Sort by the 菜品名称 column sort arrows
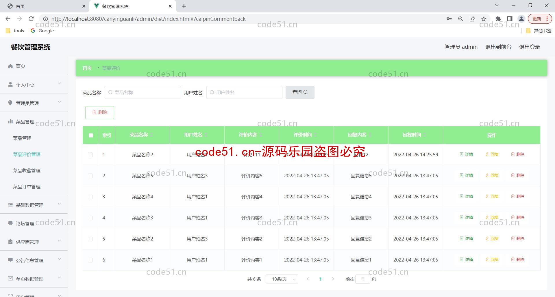This screenshot has height=297, width=555. tap(151, 135)
